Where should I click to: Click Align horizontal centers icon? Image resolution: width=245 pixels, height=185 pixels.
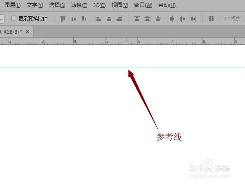pos(109,19)
